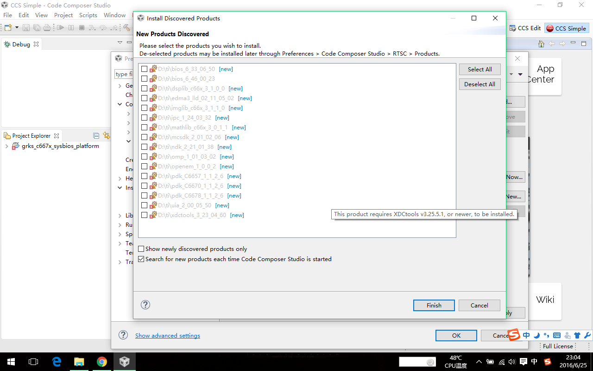
Task: Click the Resume debug toolbar icon
Action: 60,28
